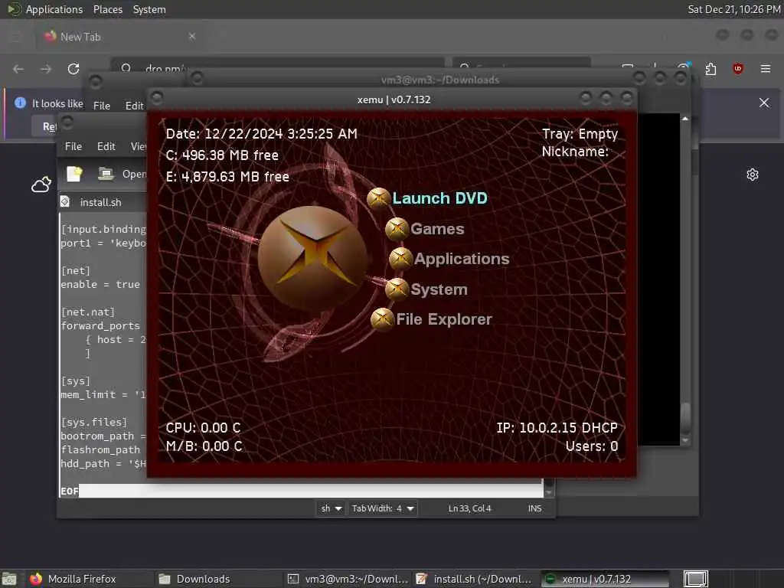
Task: Open Edit menu in terminal window
Action: click(x=134, y=106)
